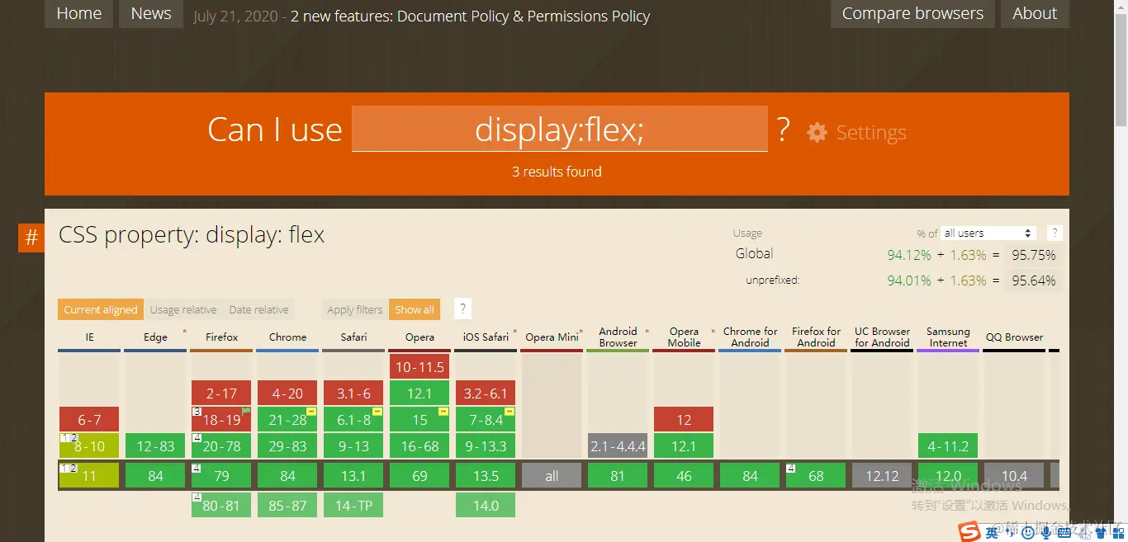
Task: Click the iOS Safari column header
Action: (x=486, y=337)
